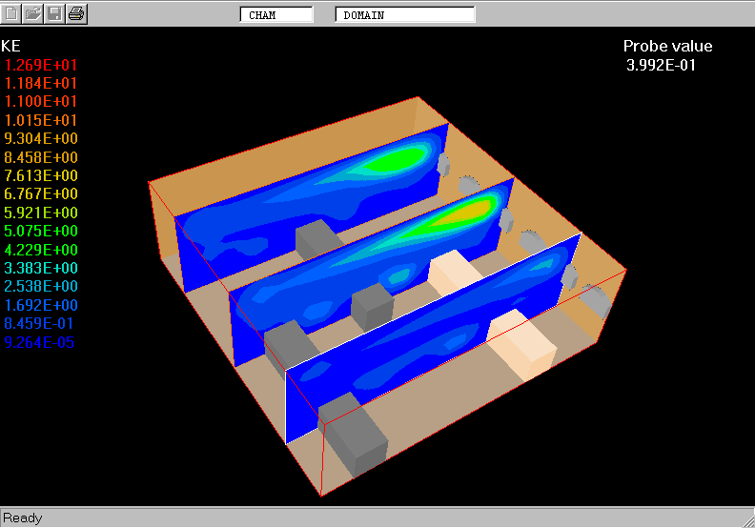Click the Open folder toolbar icon

pyautogui.click(x=32, y=13)
